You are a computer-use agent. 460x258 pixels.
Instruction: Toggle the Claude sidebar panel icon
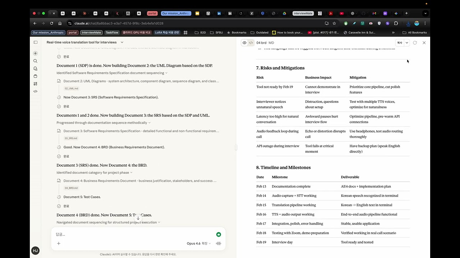[35, 42]
